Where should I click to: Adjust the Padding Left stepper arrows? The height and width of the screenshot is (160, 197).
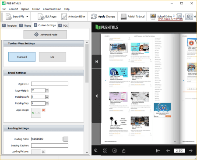point(47,97)
